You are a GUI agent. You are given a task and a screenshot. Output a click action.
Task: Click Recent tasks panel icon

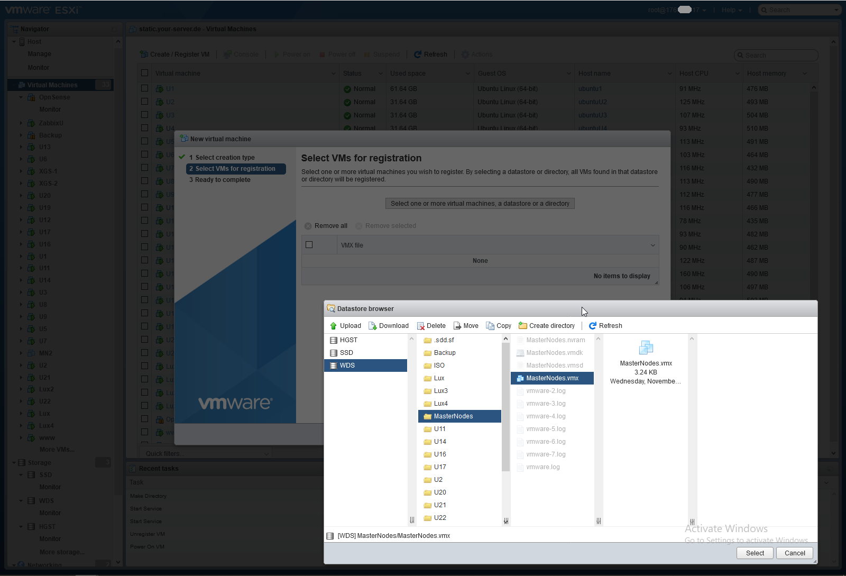tap(133, 469)
